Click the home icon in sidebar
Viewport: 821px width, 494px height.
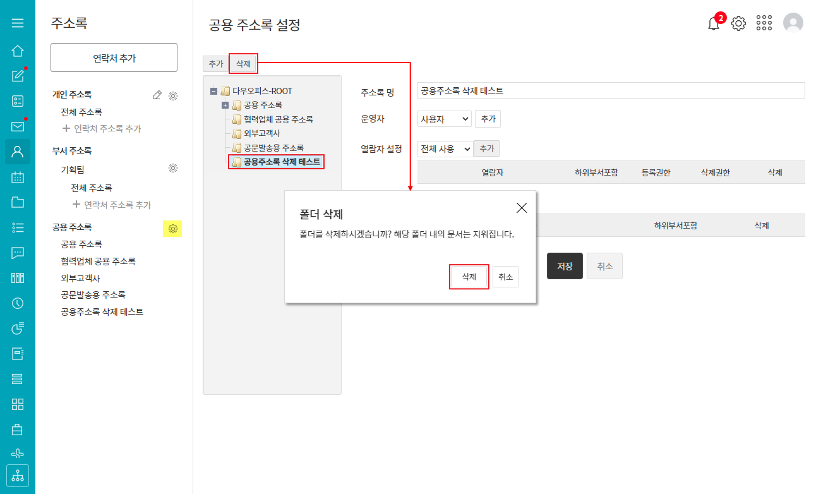click(18, 51)
